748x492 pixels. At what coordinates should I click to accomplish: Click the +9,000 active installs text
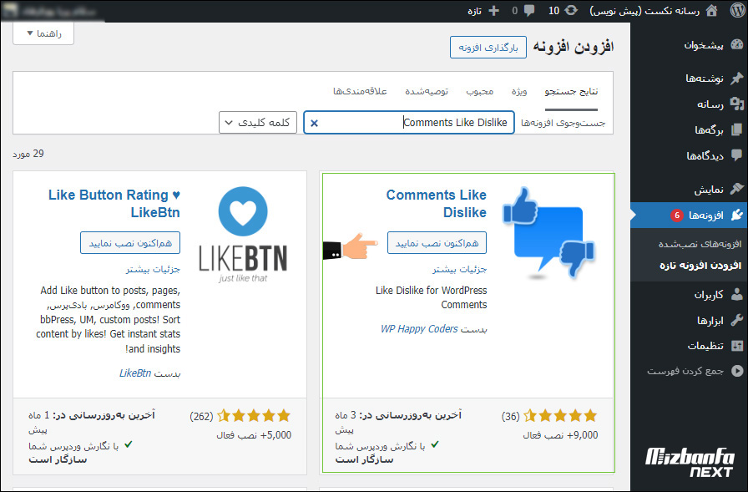pos(560,434)
